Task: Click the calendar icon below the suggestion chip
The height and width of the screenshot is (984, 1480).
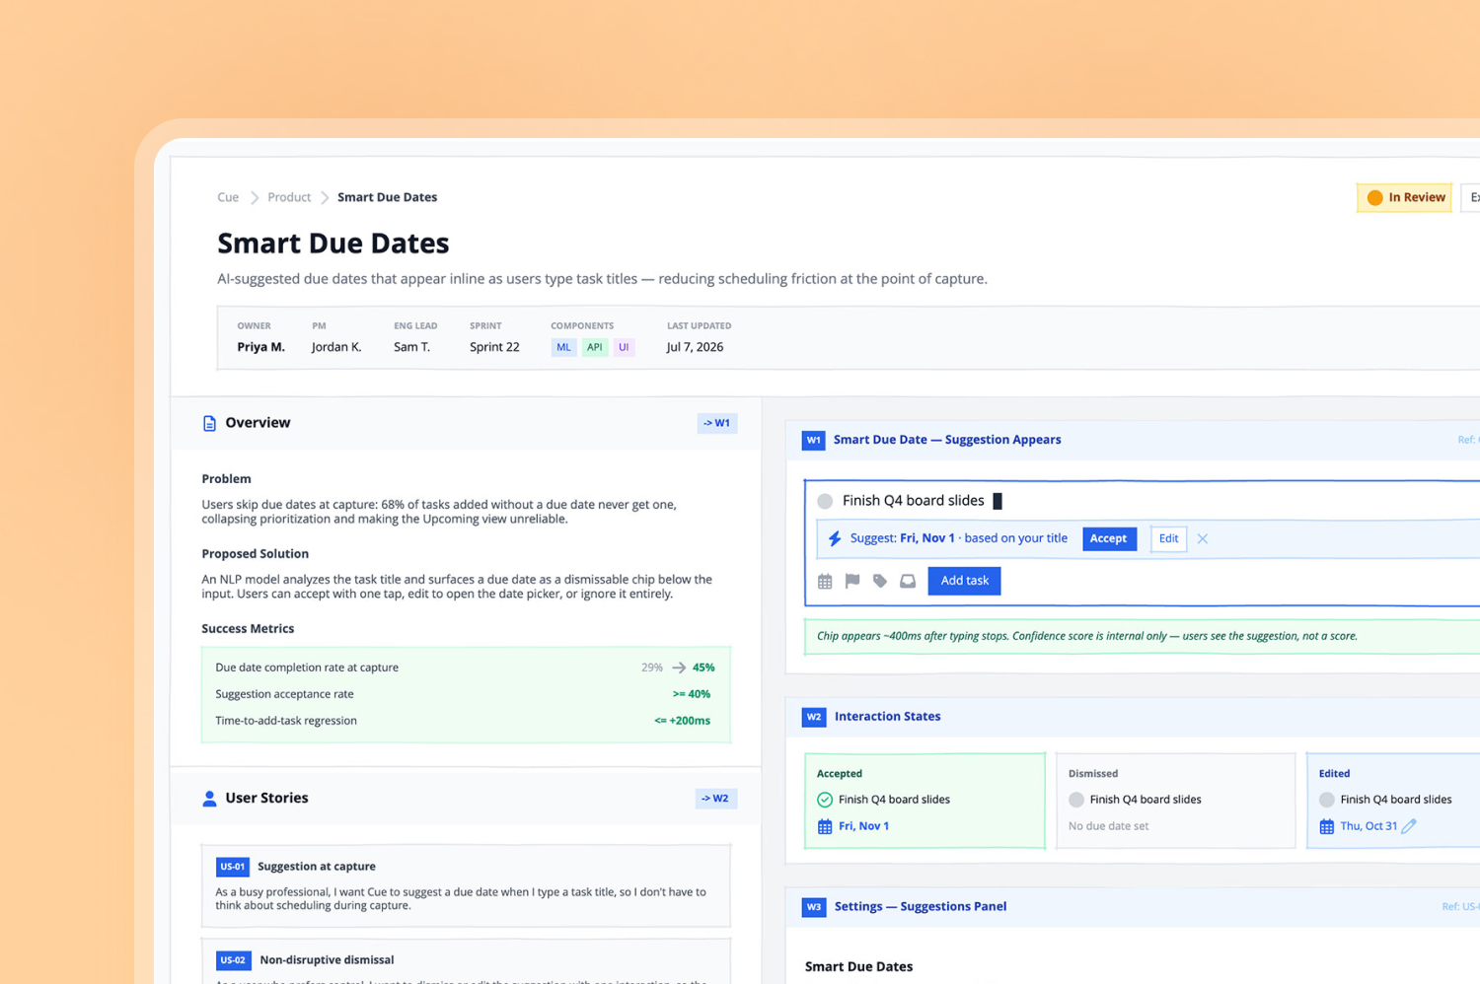Action: [825, 582]
